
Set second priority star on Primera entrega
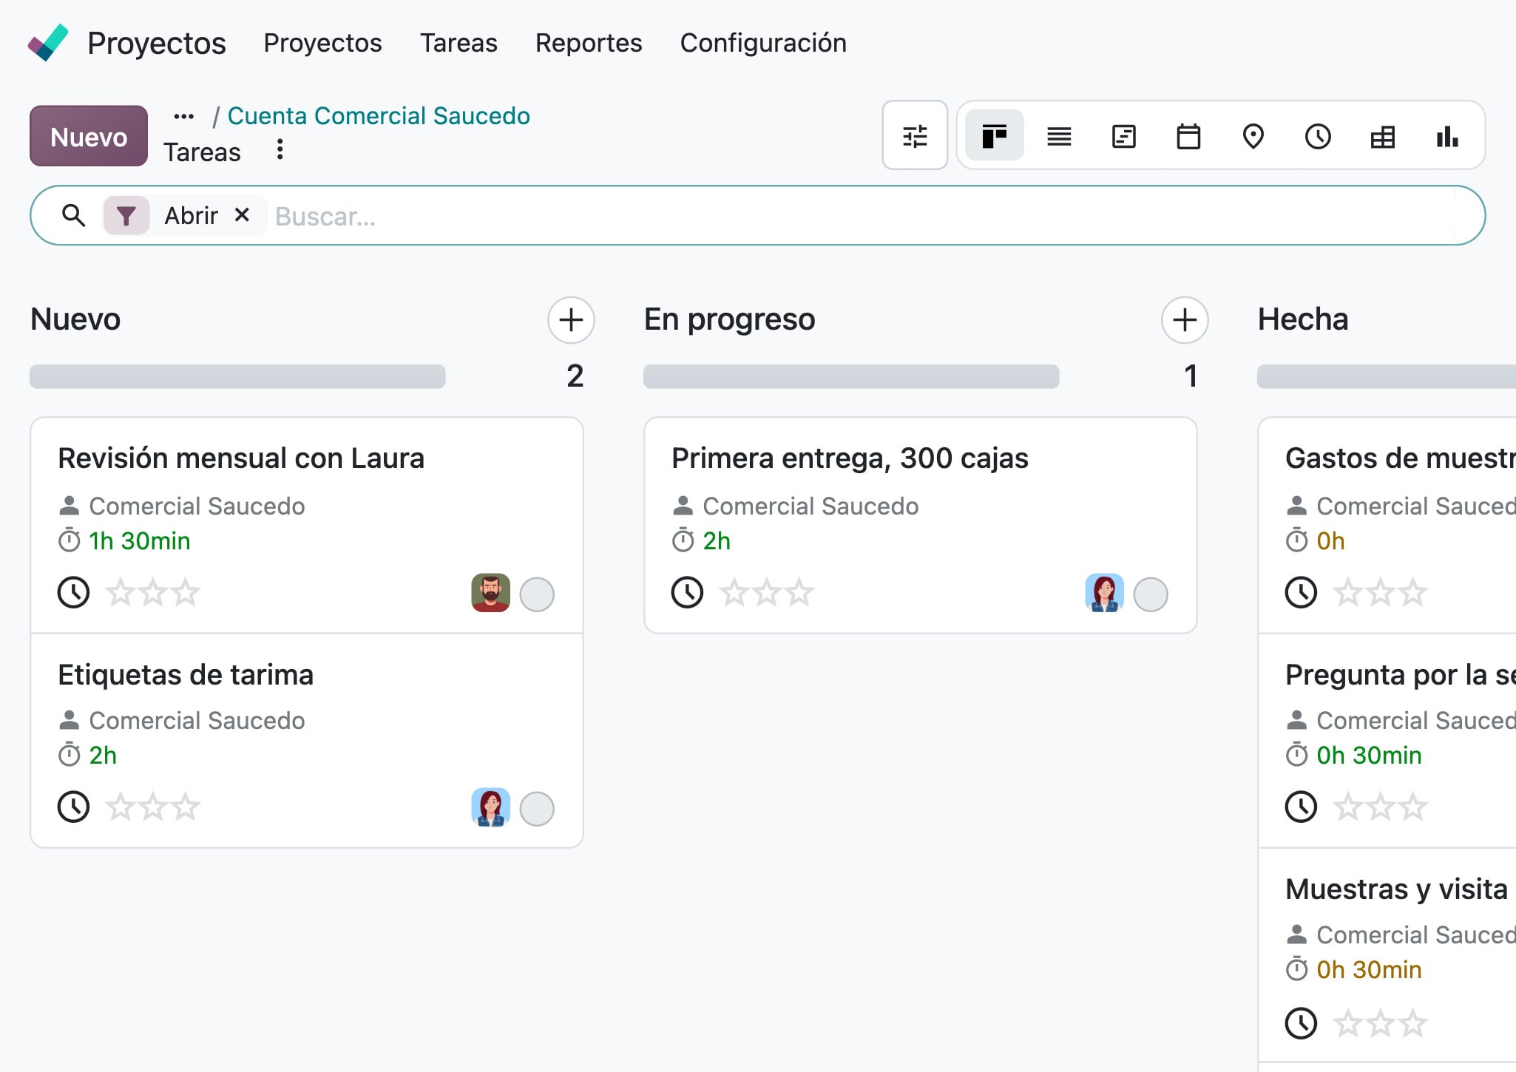click(767, 592)
